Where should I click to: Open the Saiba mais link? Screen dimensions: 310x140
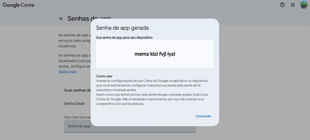pos(68,72)
